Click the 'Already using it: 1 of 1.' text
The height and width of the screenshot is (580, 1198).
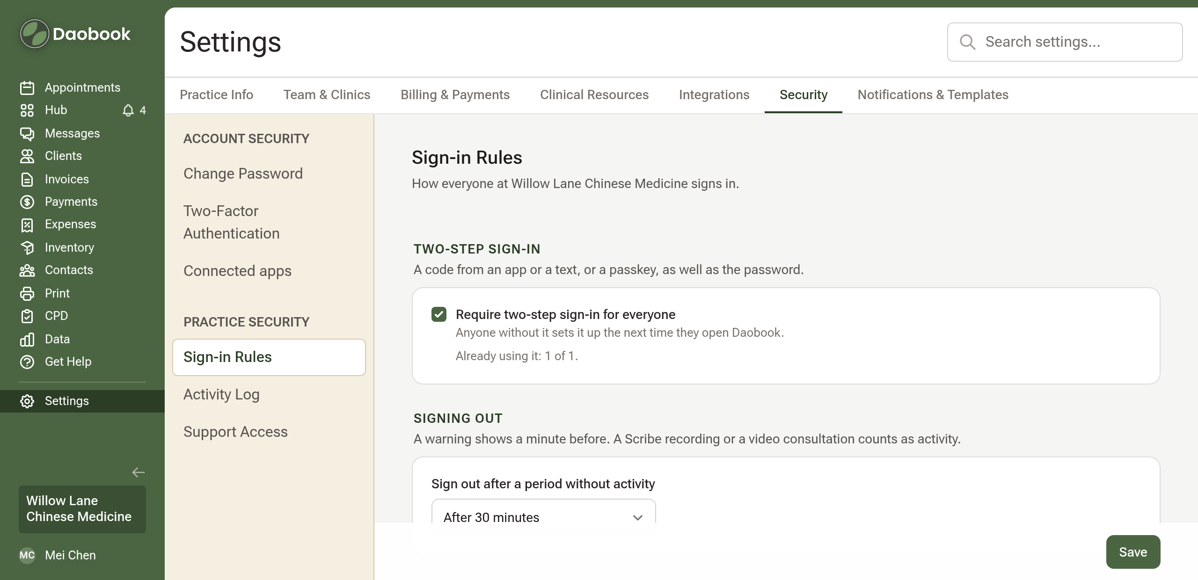click(x=517, y=356)
